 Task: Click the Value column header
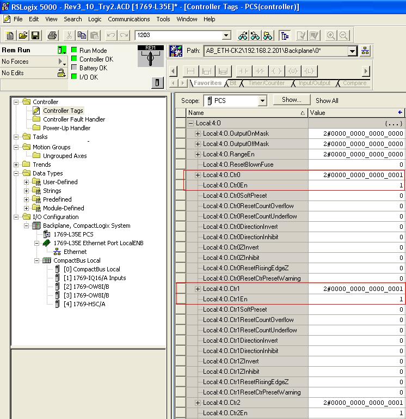point(356,113)
